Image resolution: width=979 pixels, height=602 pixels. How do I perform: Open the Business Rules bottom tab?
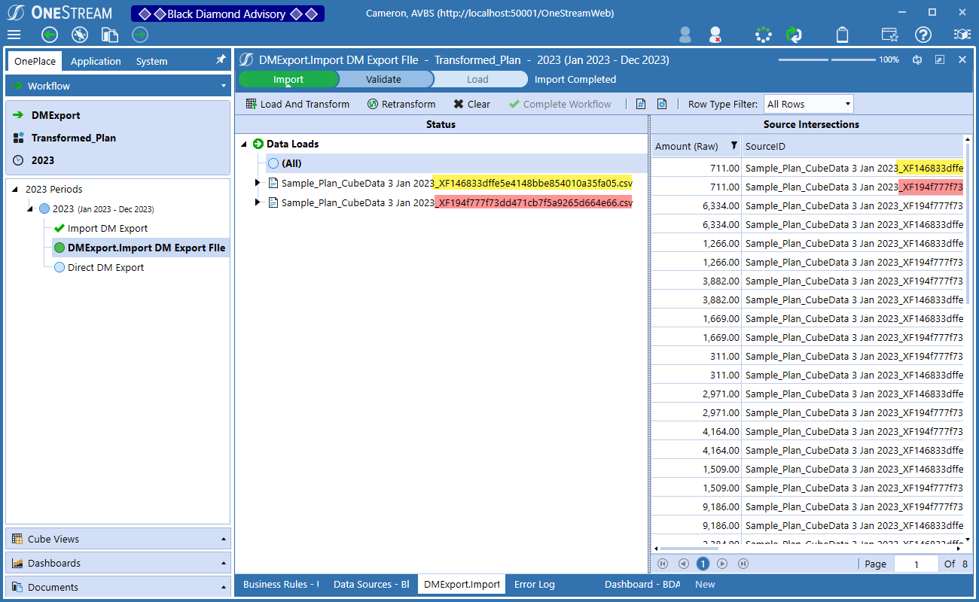281,584
